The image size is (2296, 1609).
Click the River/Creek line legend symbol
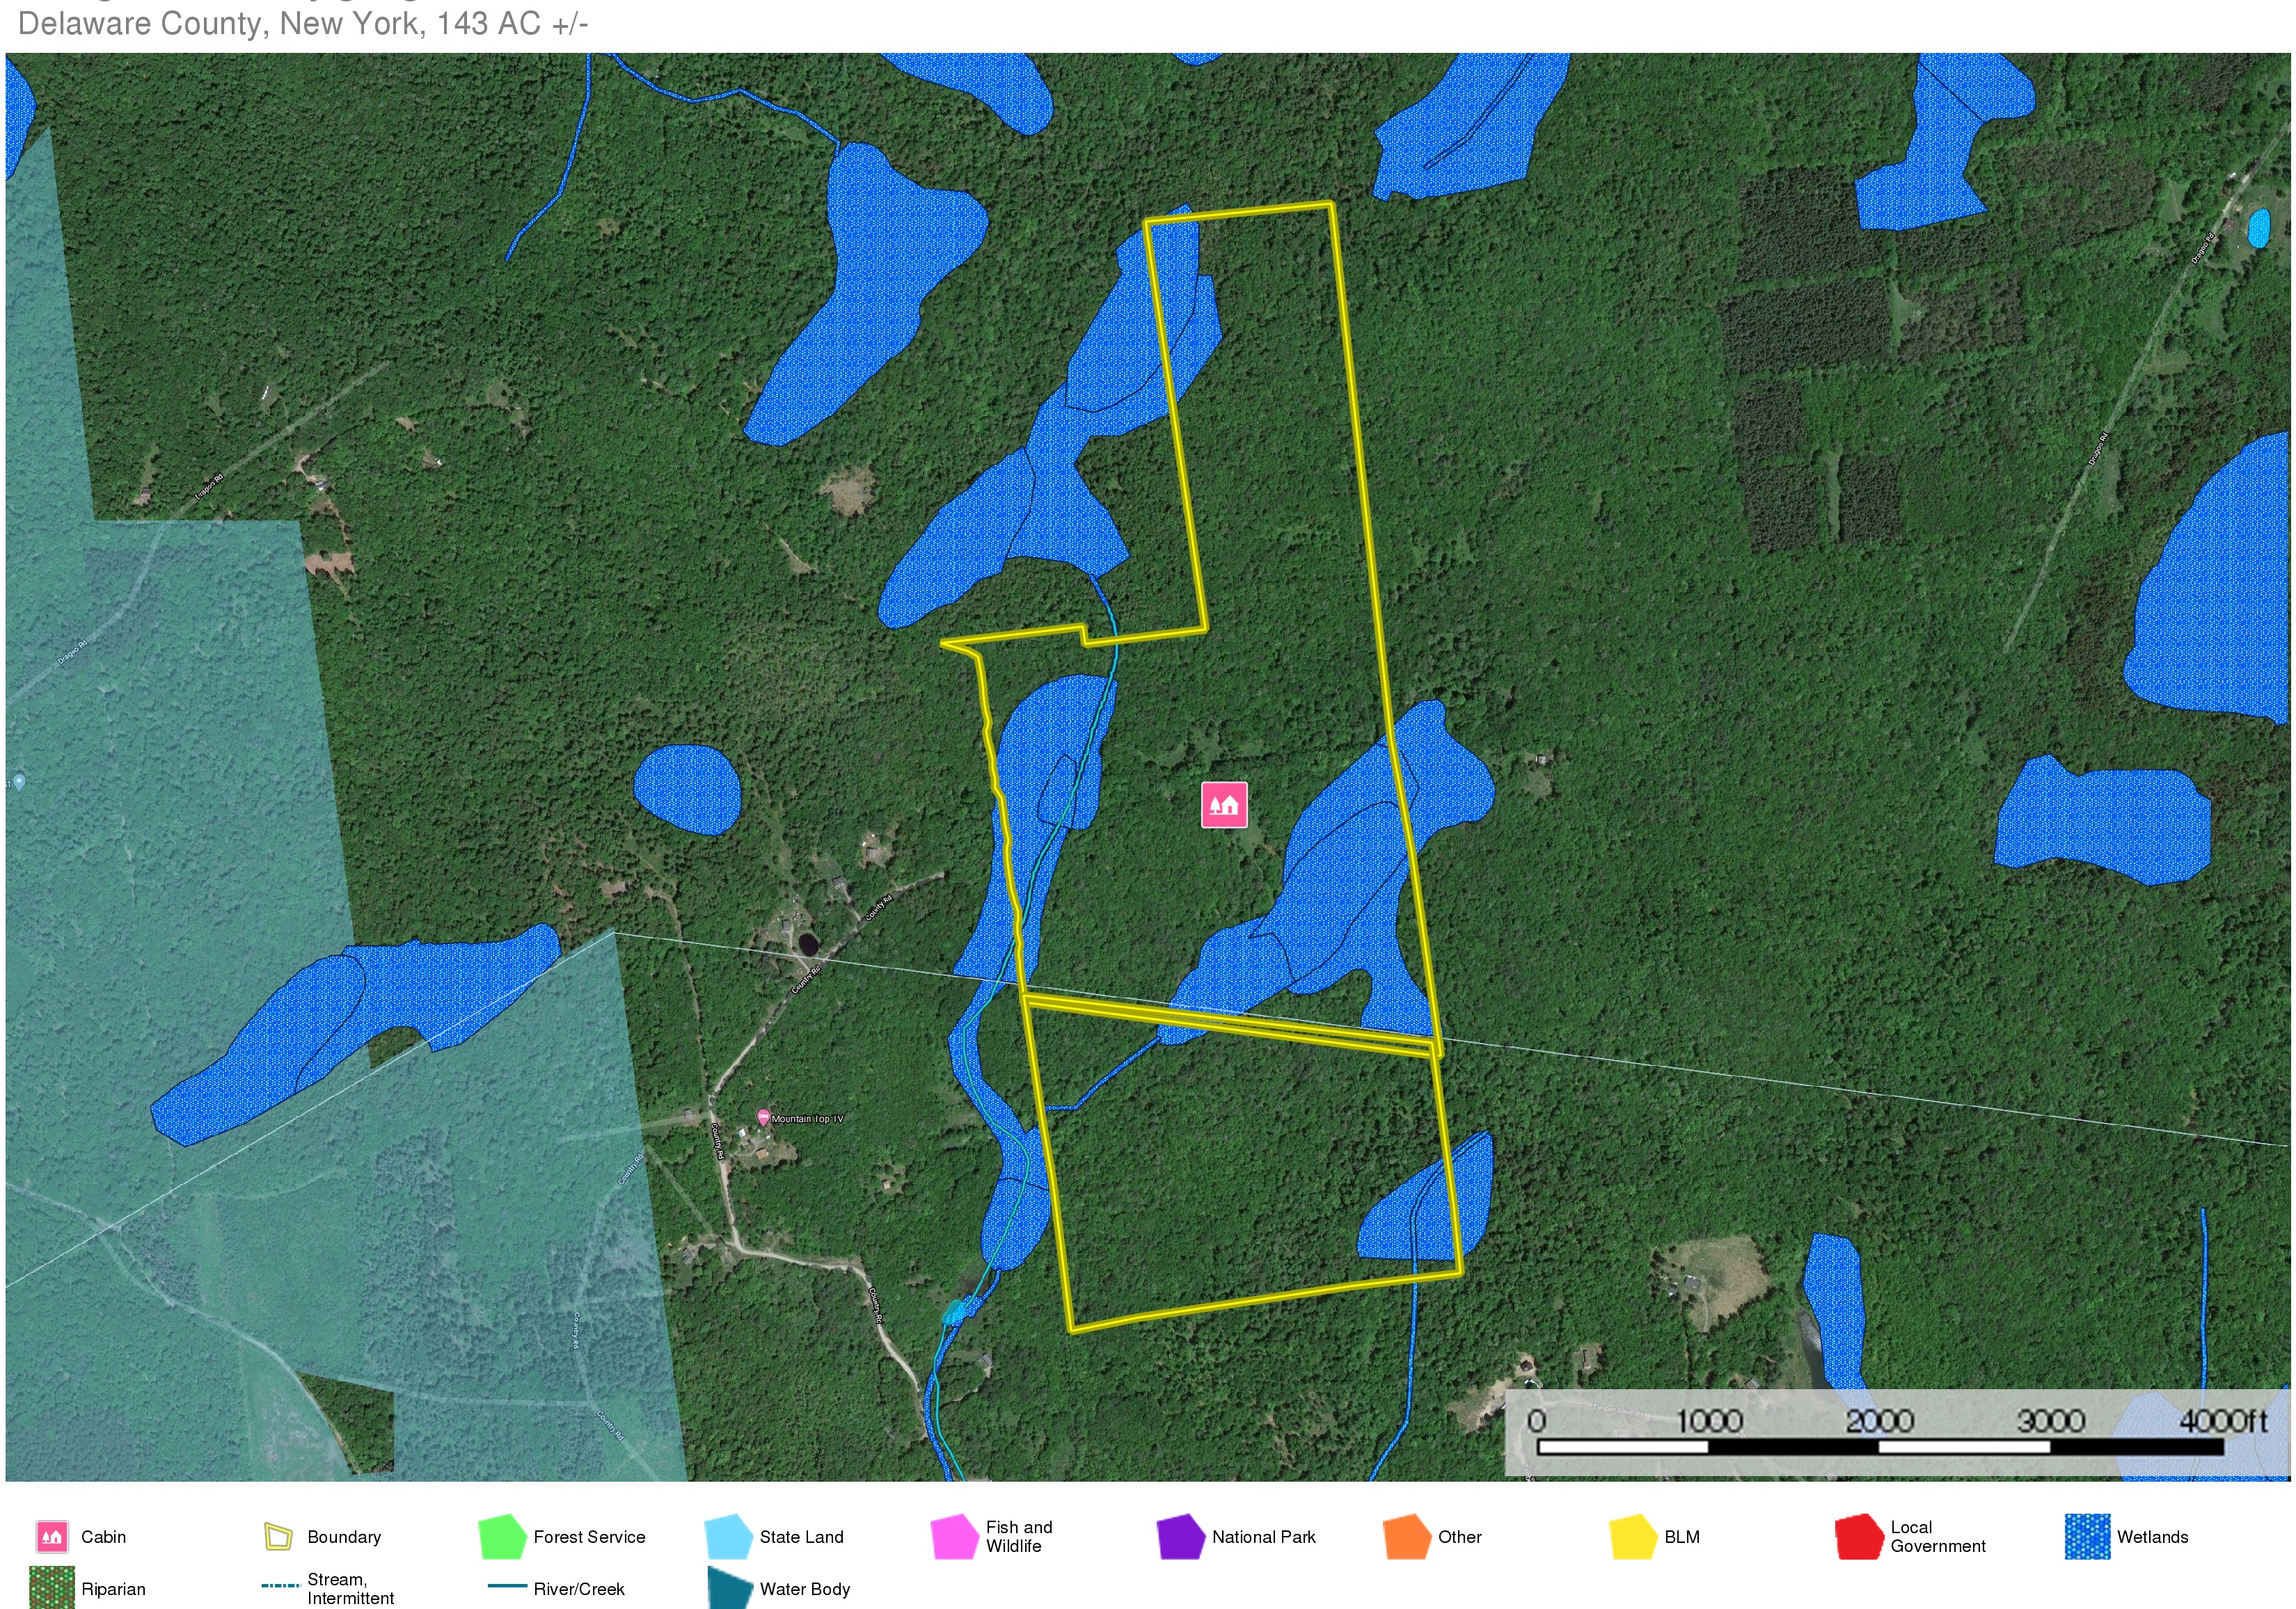[x=507, y=1585]
